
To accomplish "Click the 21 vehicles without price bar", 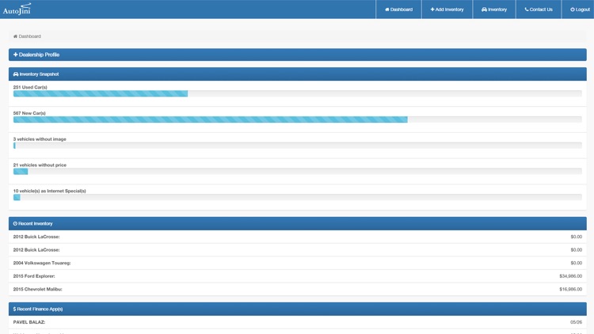I will [x=297, y=171].
